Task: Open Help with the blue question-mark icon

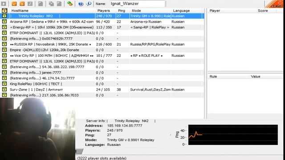Action: pos(81,4)
